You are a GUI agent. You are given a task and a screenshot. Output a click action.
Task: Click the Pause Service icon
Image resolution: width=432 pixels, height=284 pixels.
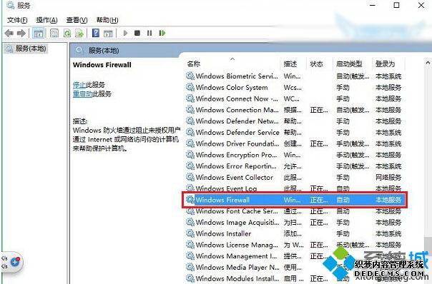coord(149,34)
